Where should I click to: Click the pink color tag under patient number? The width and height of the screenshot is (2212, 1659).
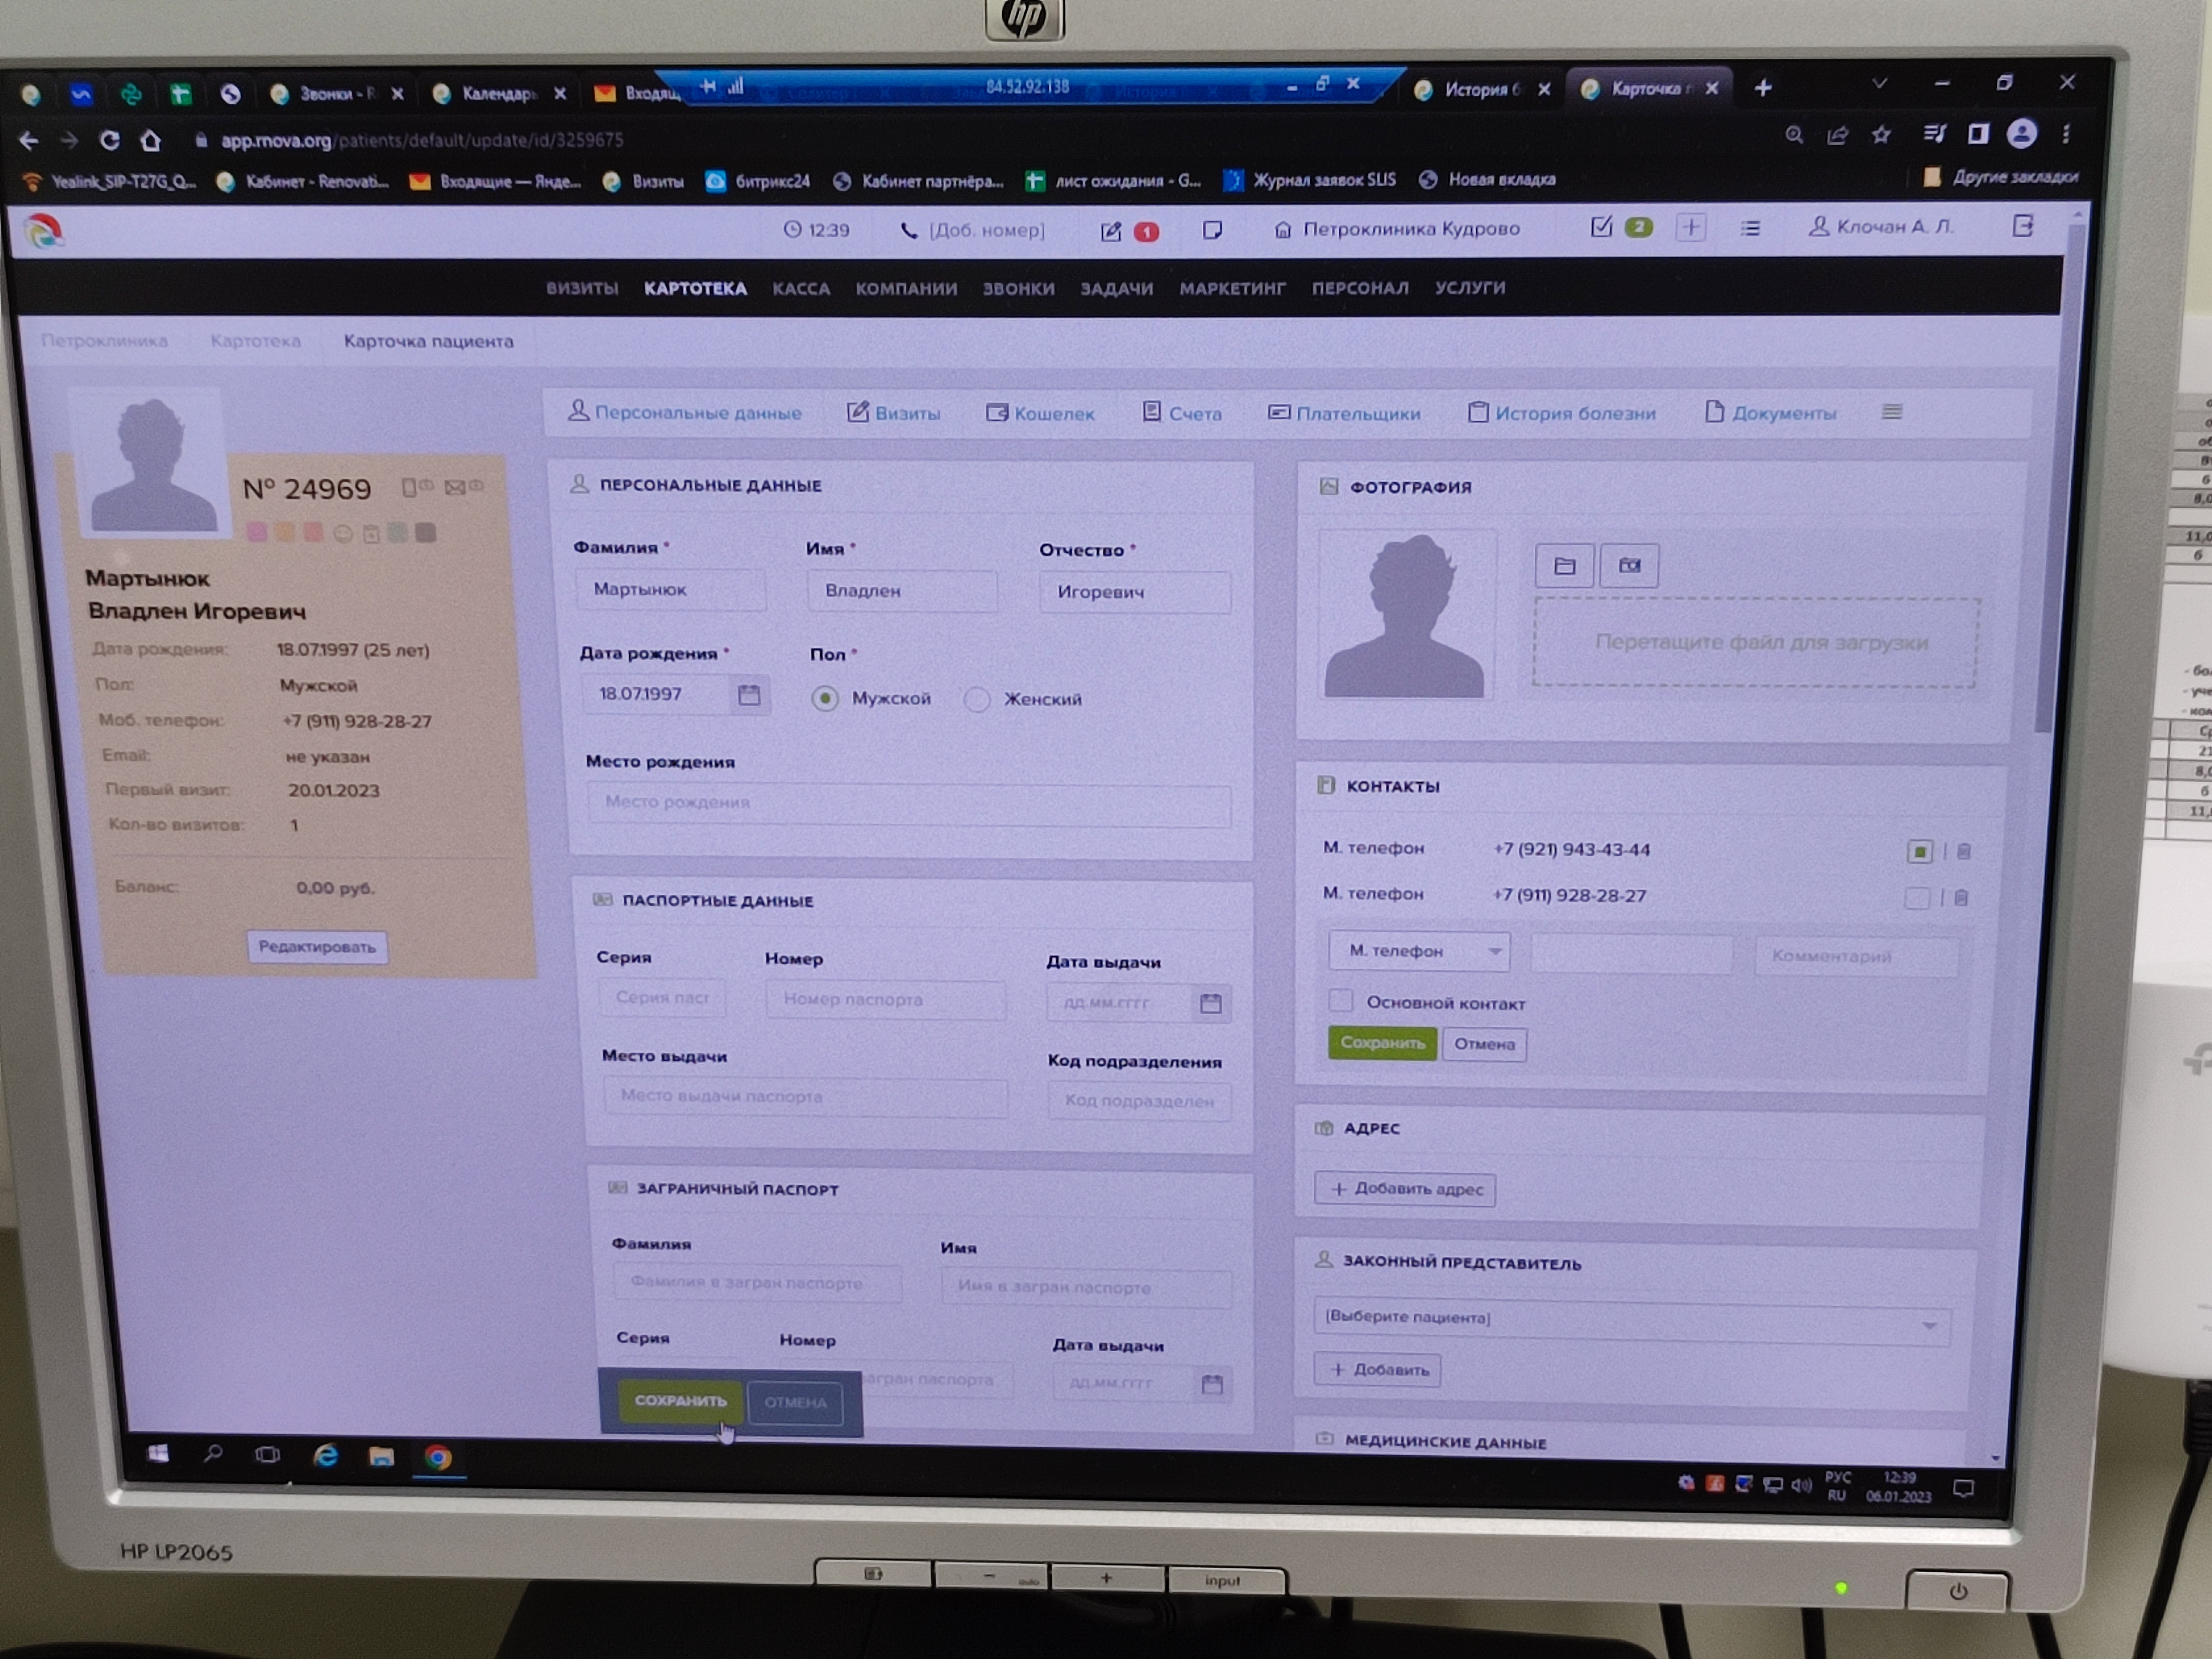[257, 532]
